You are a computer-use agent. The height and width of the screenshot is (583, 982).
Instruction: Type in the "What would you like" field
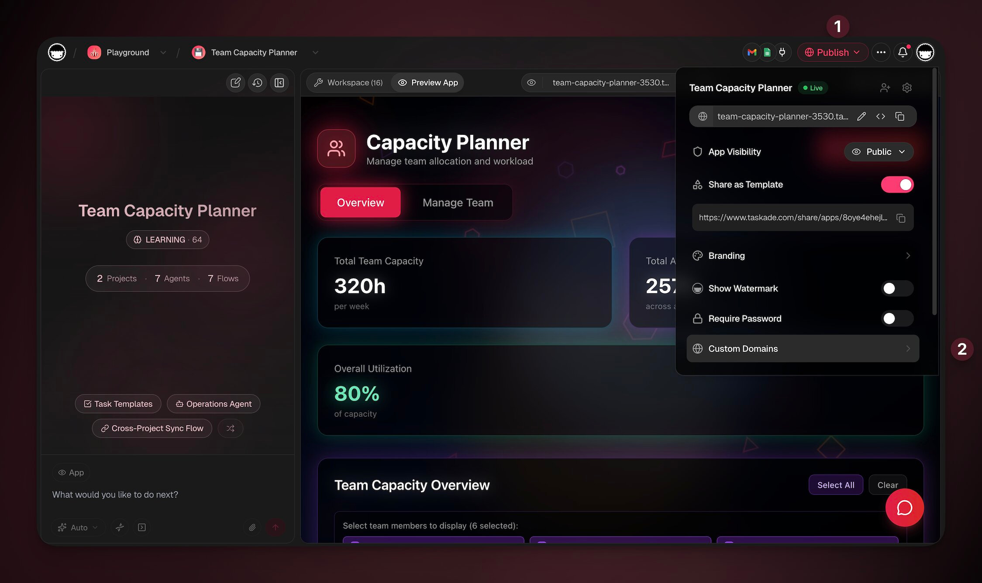pos(166,494)
